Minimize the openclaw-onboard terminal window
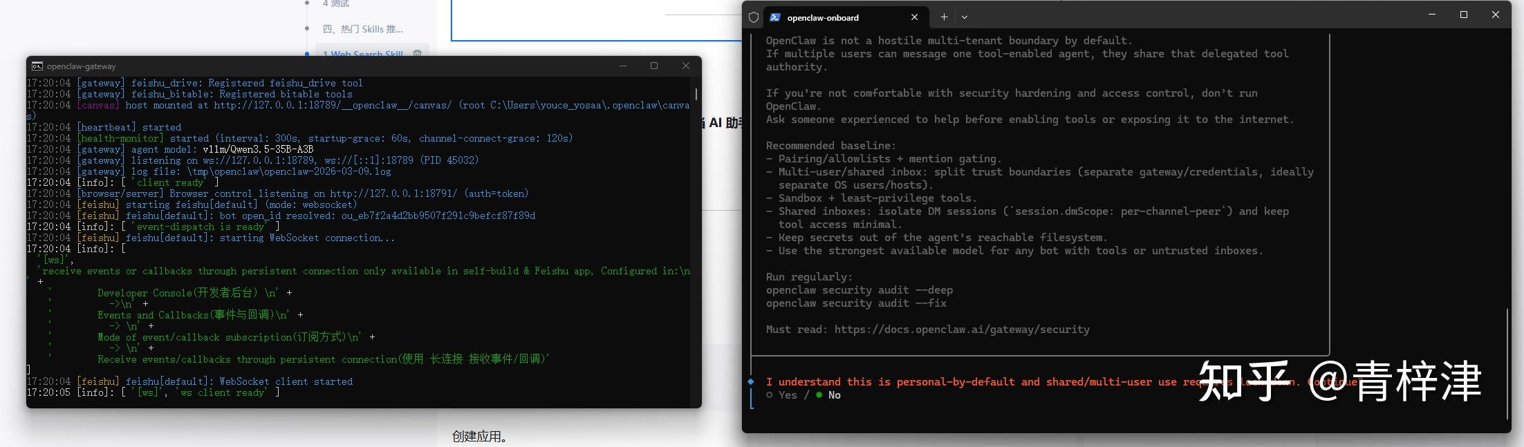Viewport: 1524px width, 447px height. (1431, 15)
